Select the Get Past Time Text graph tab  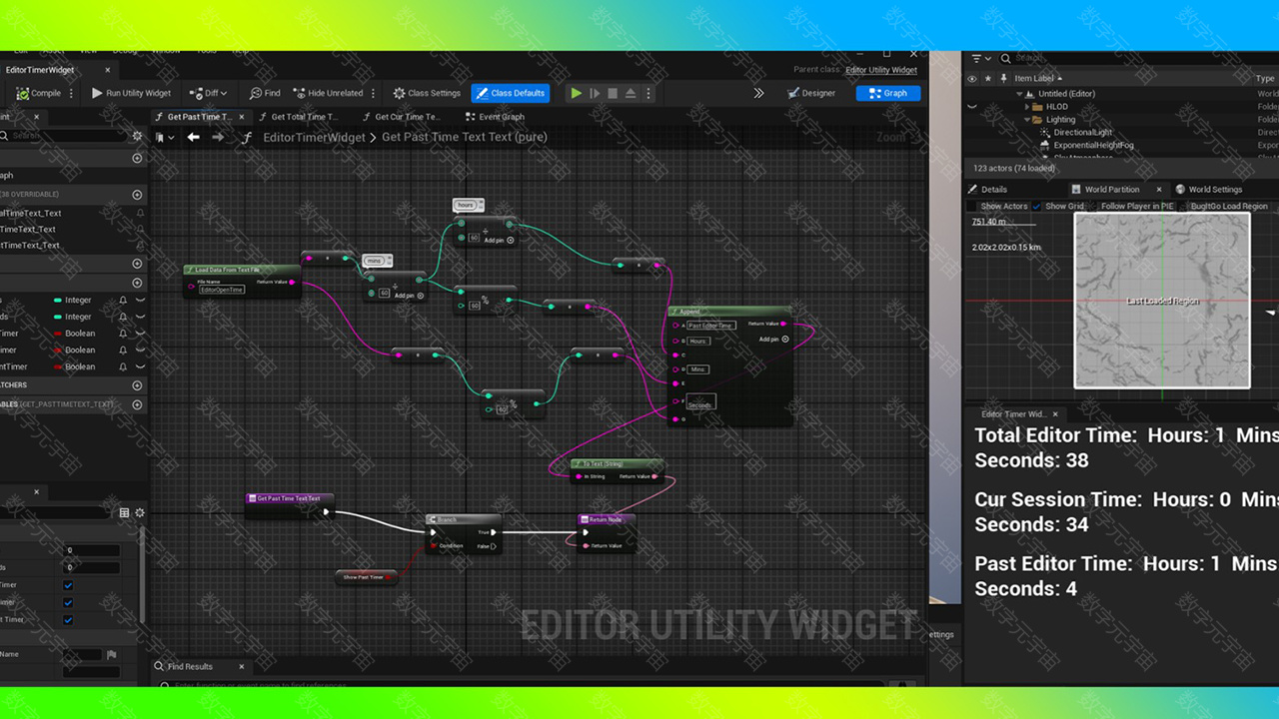coord(199,117)
